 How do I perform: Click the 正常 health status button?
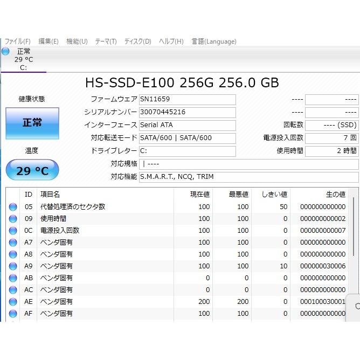[x=32, y=123]
